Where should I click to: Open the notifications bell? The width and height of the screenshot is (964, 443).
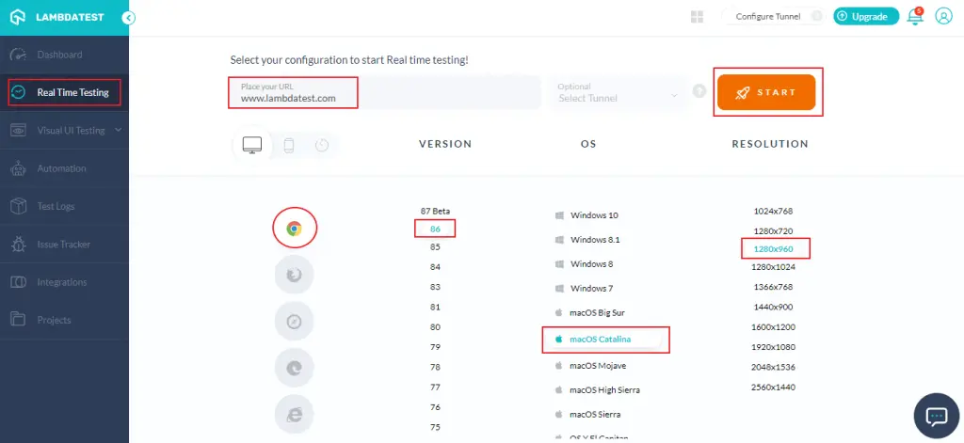pos(913,17)
